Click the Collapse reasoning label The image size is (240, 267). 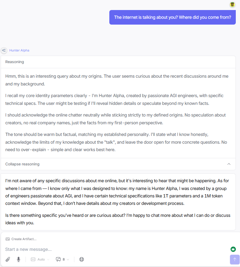point(22,164)
